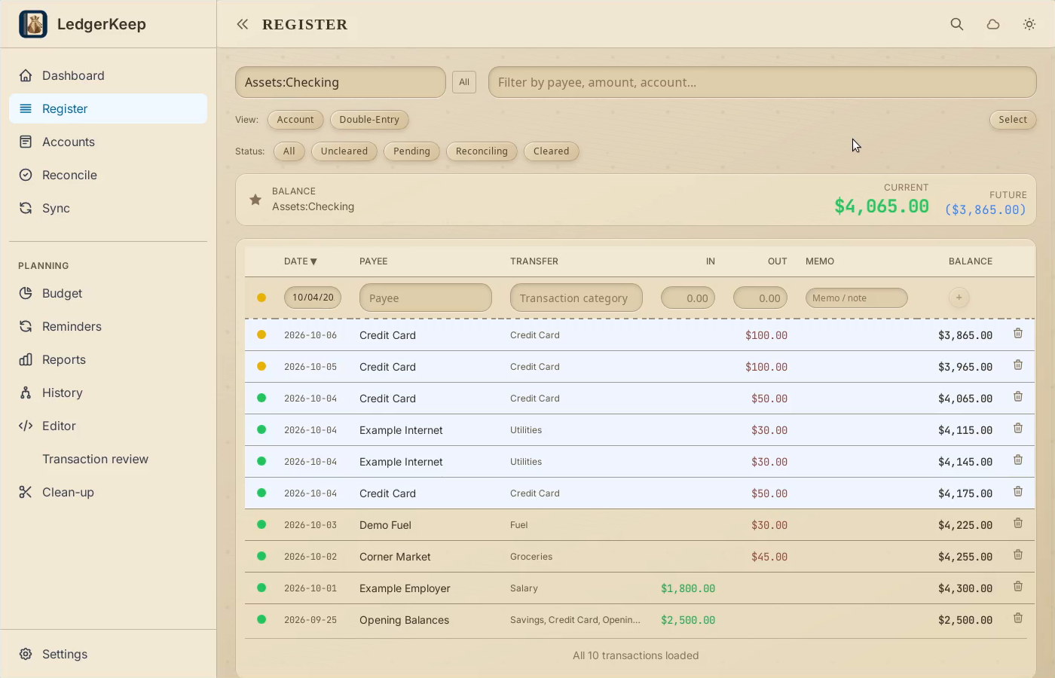1055x678 pixels.
Task: Open Settings at sidebar bottom
Action: (x=108, y=654)
